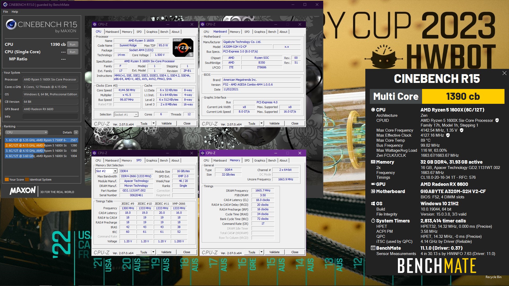Expand Tools dropdown arrow in CPU tab window
This screenshot has height=286, width=509.
click(x=153, y=123)
